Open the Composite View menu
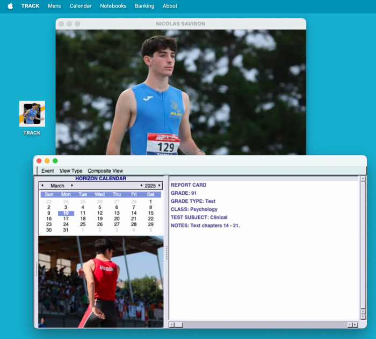The image size is (376, 339). tap(105, 171)
